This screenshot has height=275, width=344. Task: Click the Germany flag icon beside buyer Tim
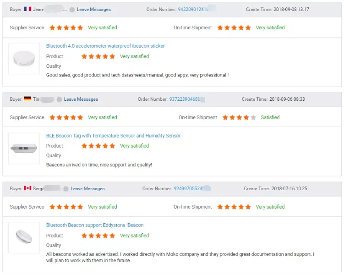pyautogui.click(x=27, y=99)
